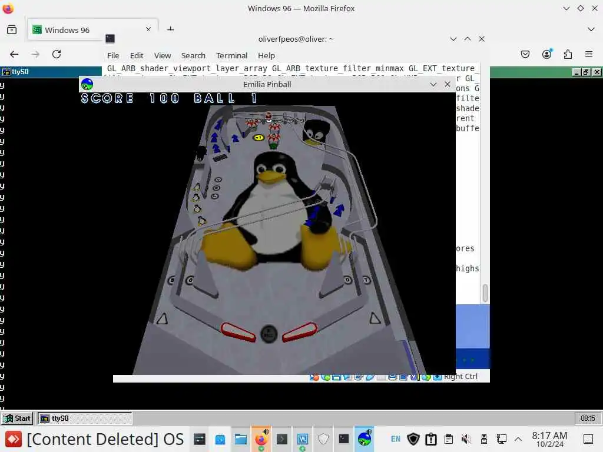Open the terminal View menu
Screen dimensions: 603x452
click(x=163, y=56)
